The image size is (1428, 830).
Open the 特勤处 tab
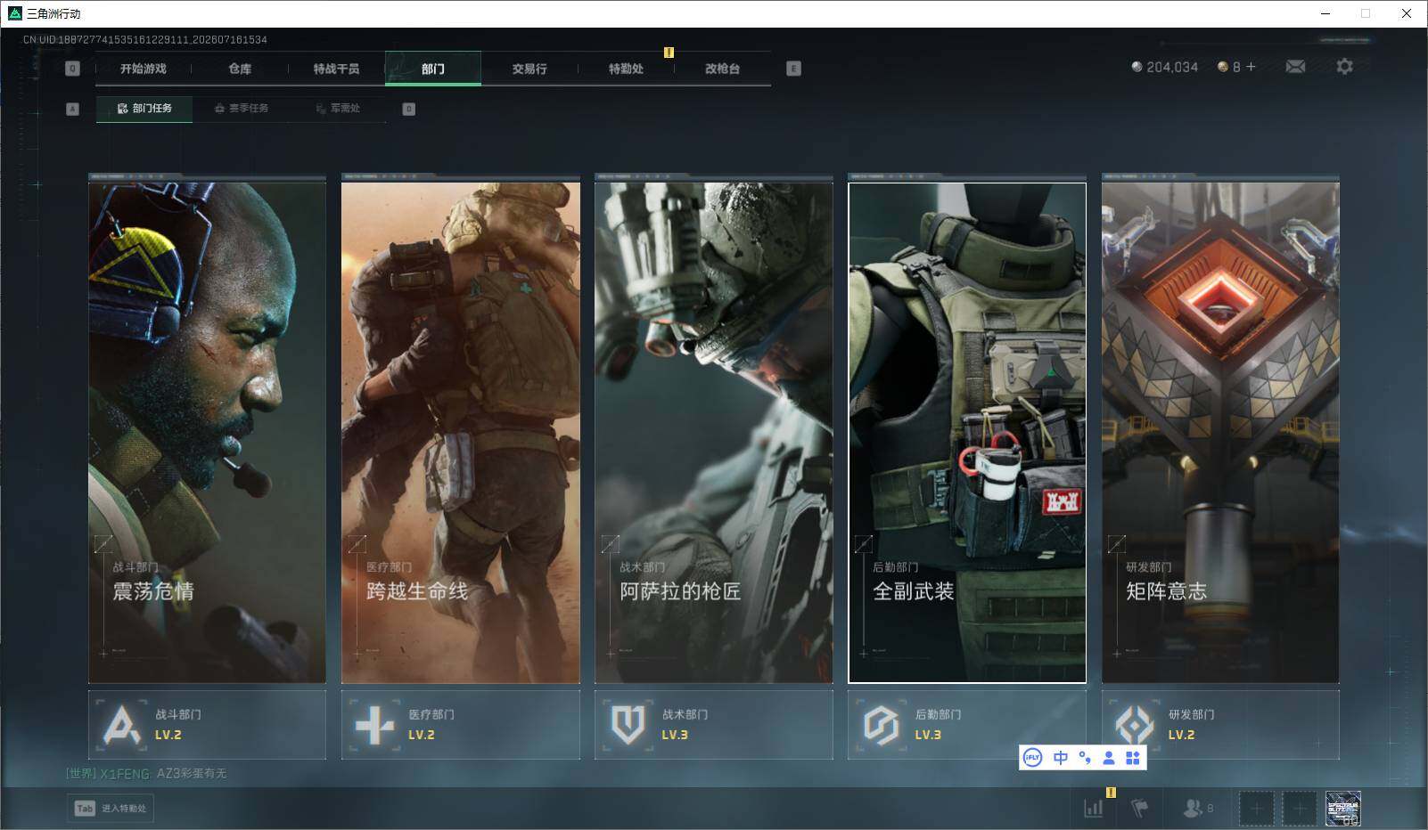pyautogui.click(x=626, y=69)
